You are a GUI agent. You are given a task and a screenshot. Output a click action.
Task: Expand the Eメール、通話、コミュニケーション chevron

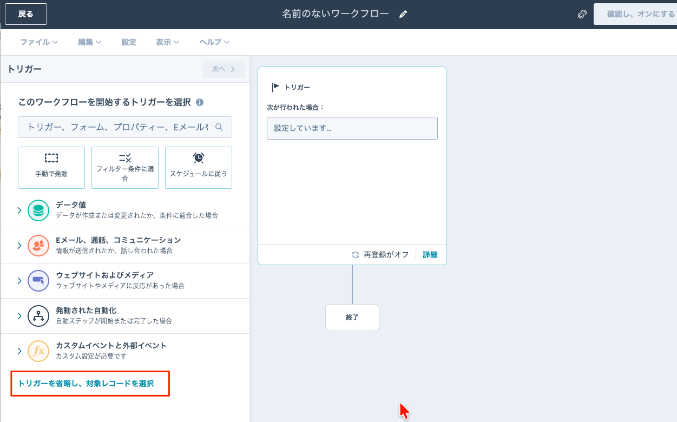coord(19,246)
